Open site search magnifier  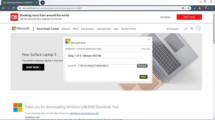point(186,29)
